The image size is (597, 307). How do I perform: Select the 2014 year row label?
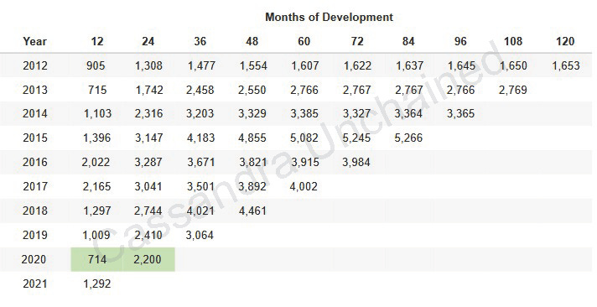(35, 113)
